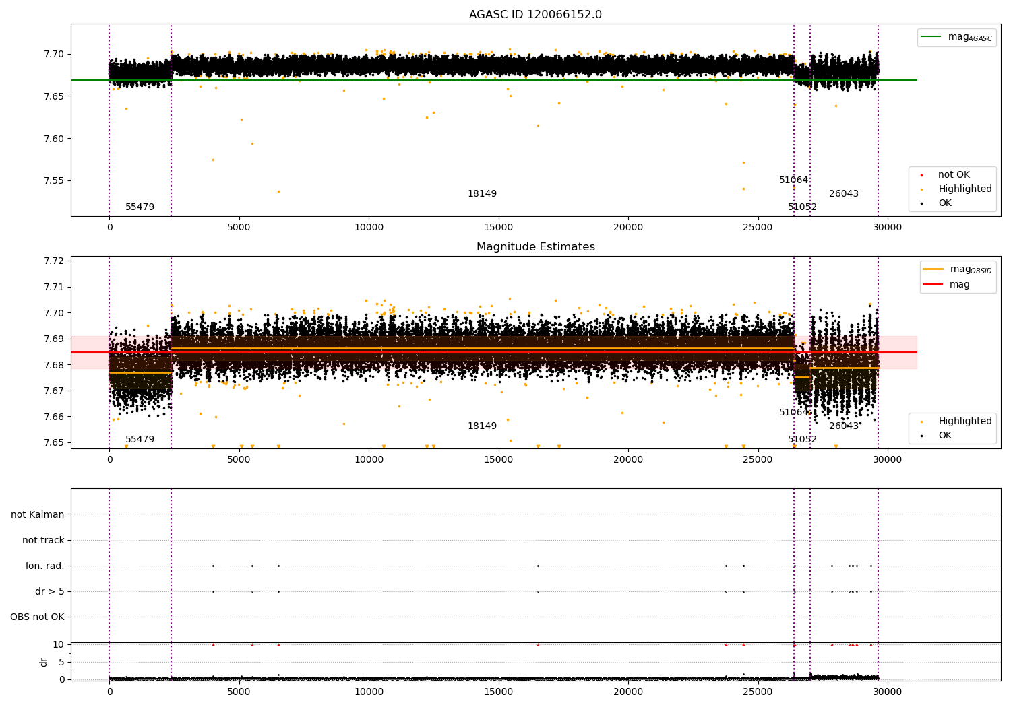Click the 20000 x-tick under the bottom plot
Image resolution: width=1011 pixels, height=707 pixels.
pyautogui.click(x=628, y=692)
